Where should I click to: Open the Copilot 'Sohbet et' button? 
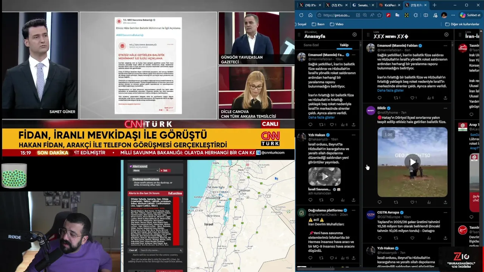(470, 15)
